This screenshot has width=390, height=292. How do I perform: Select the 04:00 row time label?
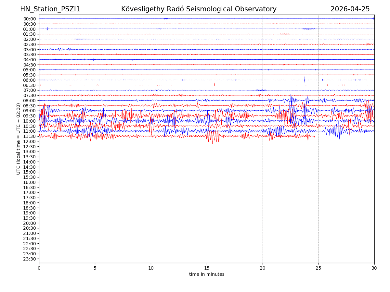[x=30, y=60]
